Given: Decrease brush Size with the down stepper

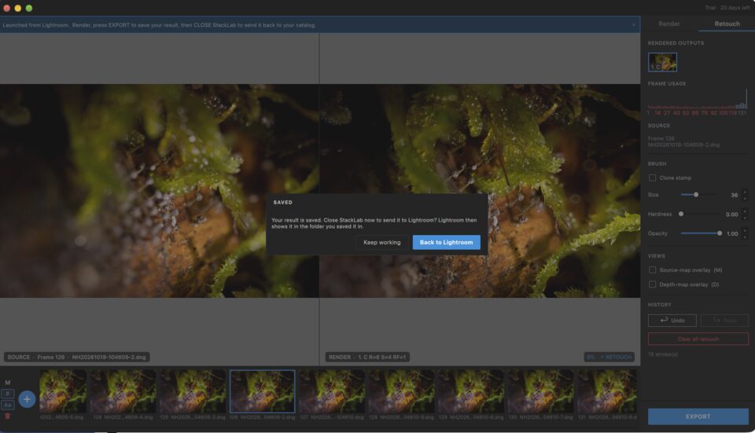Looking at the screenshot, I should click(x=745, y=198).
